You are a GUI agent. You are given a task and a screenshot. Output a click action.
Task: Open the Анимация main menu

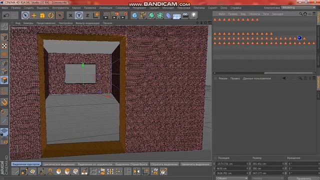tap(105, 8)
